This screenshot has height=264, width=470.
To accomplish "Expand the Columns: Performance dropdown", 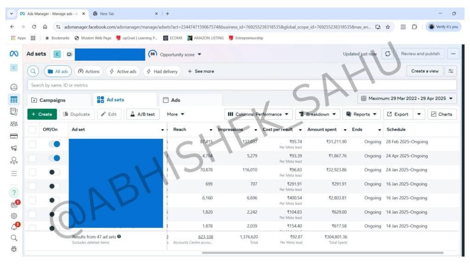I will coord(259,114).
